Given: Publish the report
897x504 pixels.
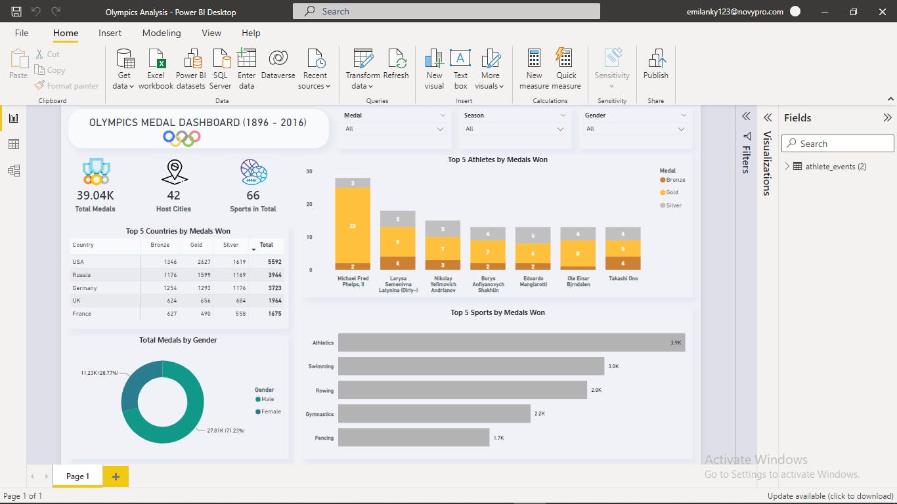Looking at the screenshot, I should pyautogui.click(x=655, y=66).
